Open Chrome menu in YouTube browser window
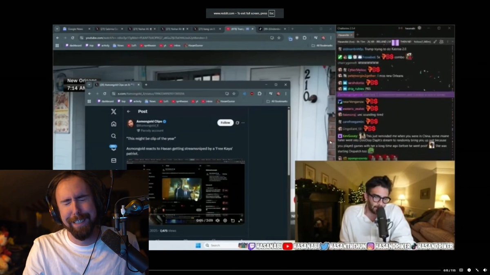The height and width of the screenshot is (275, 490). (330, 37)
